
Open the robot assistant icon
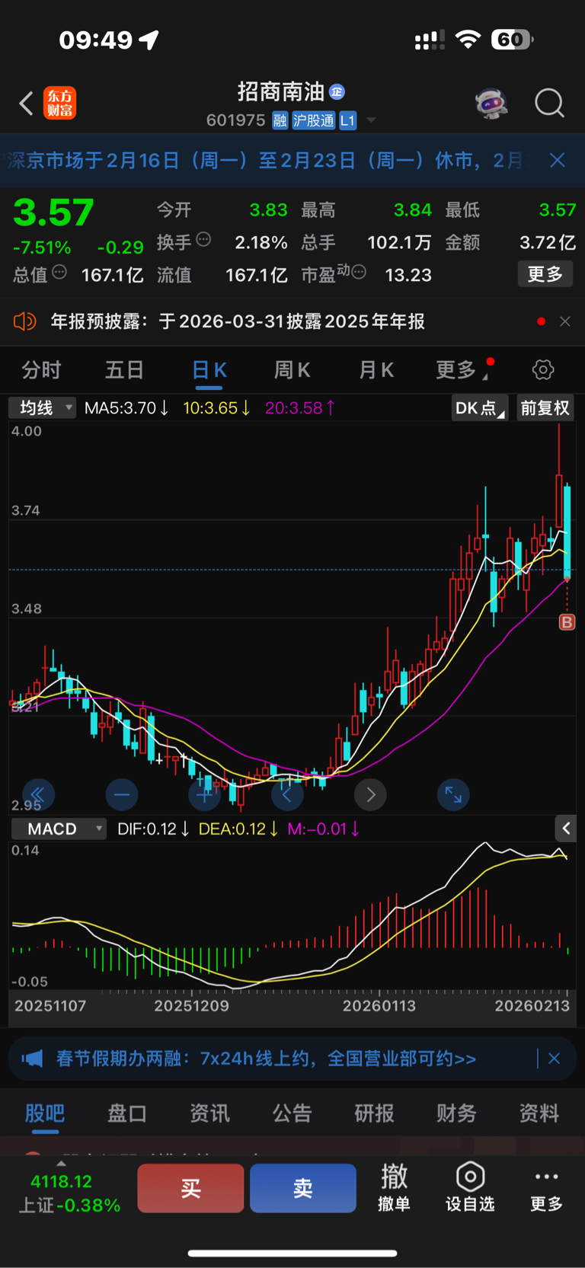491,103
